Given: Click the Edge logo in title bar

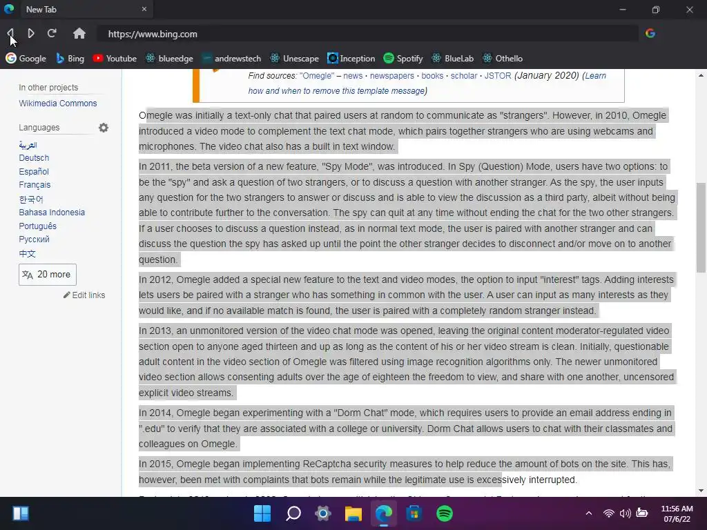Looking at the screenshot, I should coord(9,9).
